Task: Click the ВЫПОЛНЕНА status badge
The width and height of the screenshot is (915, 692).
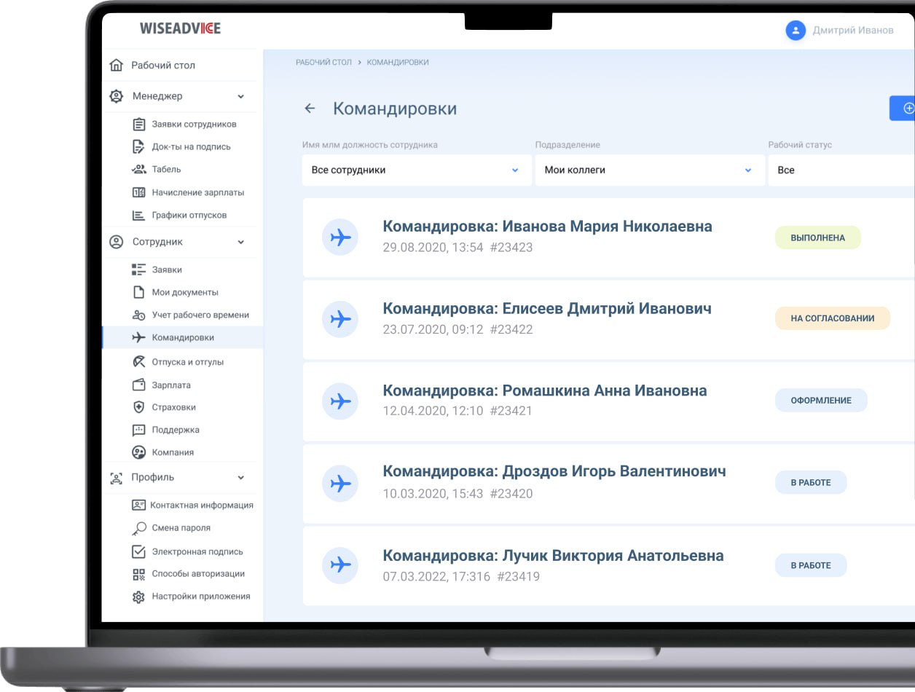Action: (817, 237)
